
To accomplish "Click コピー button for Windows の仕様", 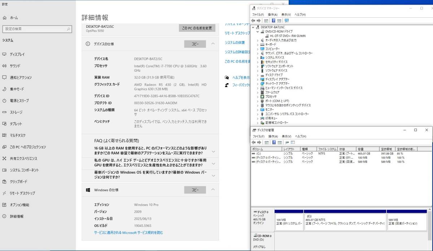I will (x=195, y=190).
